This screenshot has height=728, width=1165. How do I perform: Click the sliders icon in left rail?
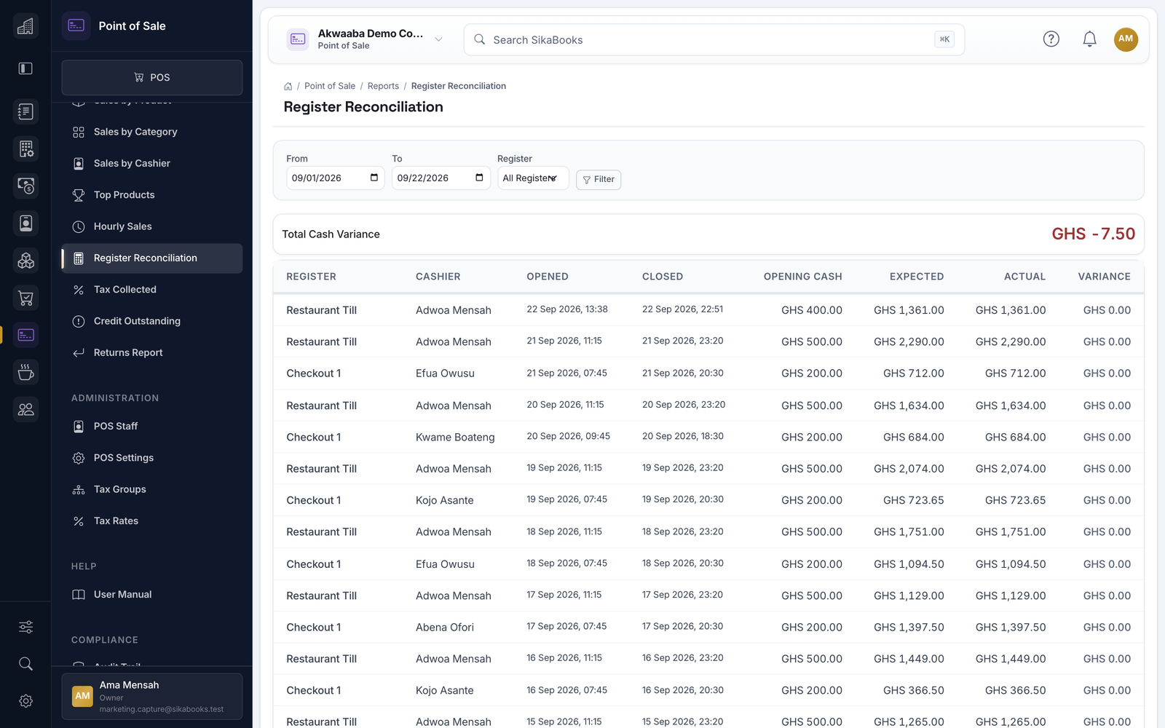[25, 627]
